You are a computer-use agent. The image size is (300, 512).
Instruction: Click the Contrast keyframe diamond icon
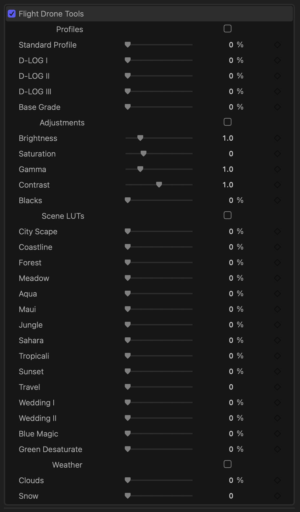pos(277,185)
